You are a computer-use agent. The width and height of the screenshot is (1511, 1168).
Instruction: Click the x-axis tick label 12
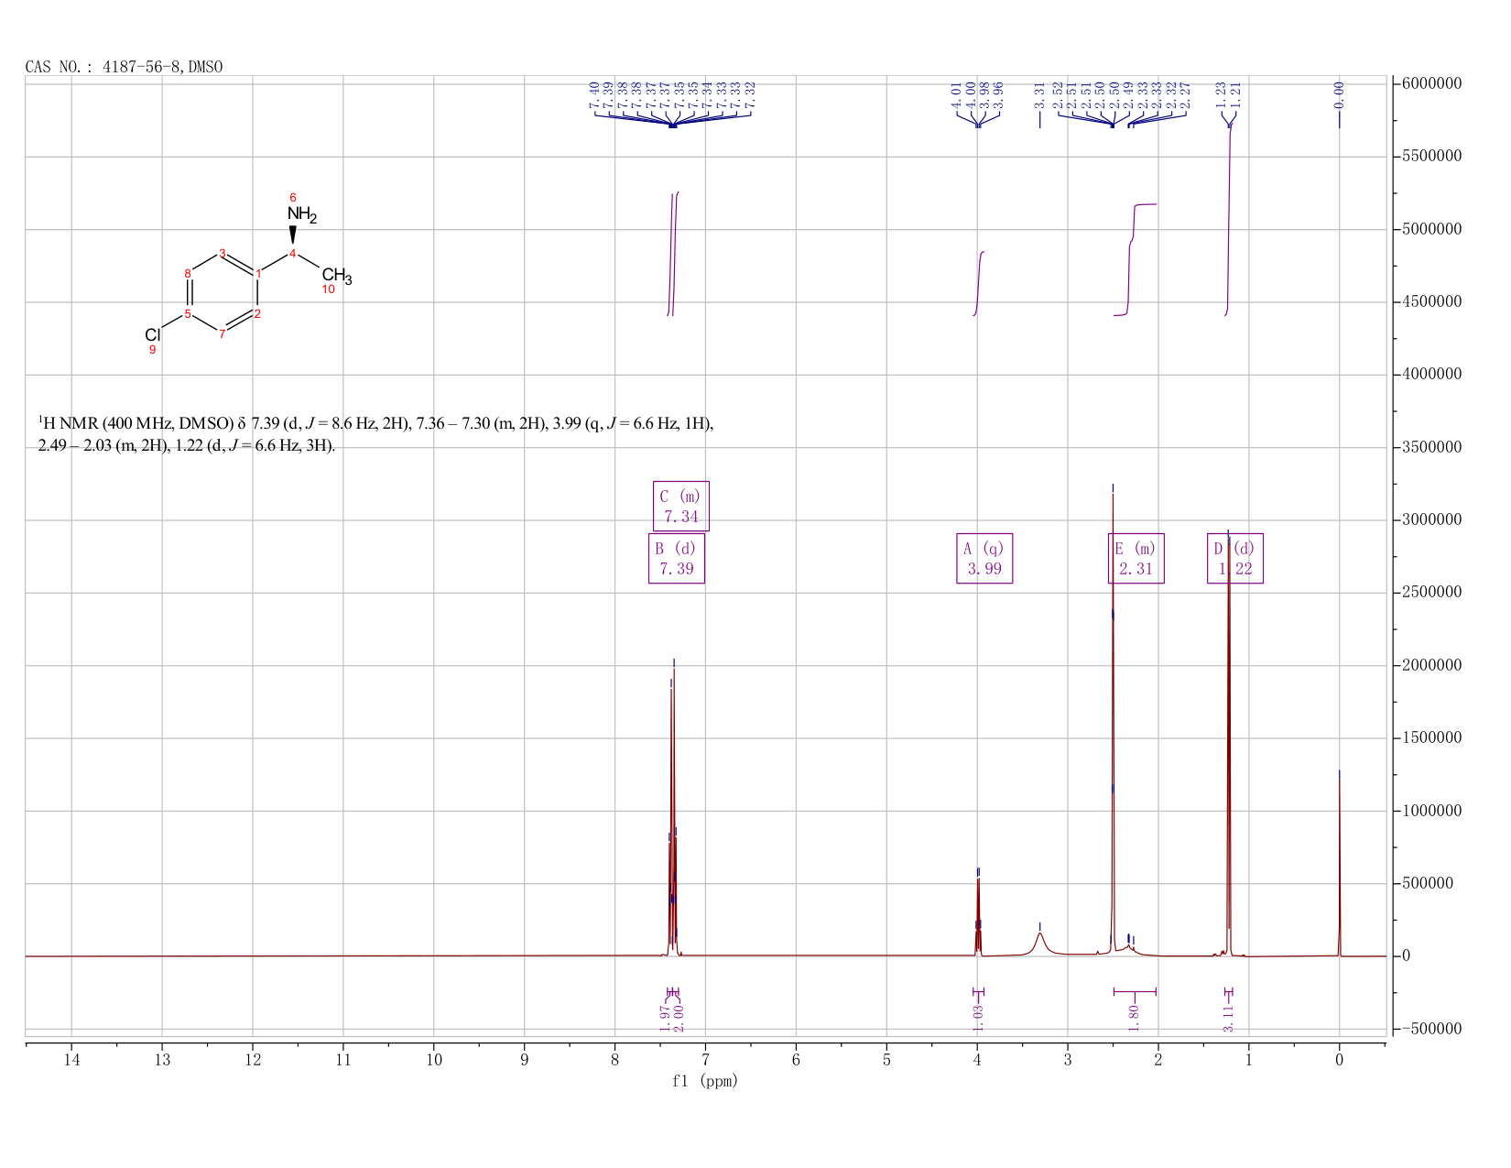click(253, 1060)
